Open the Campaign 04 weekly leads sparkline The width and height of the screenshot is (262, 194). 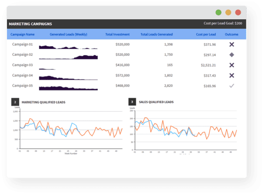click(x=69, y=78)
